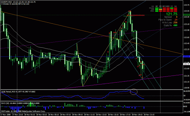Click the 18 Nov 11:15 time label
Image resolution: width=190 pixels, height=116 pixels.
point(89,114)
